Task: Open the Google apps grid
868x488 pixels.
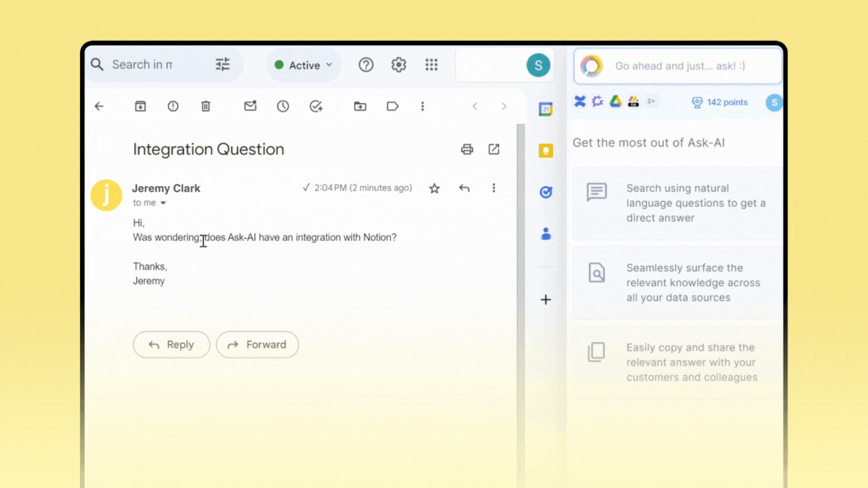Action: click(431, 65)
